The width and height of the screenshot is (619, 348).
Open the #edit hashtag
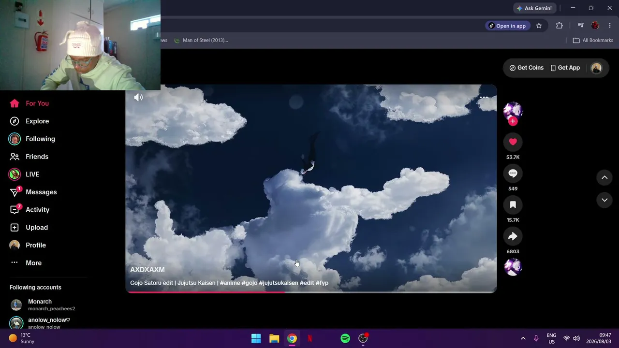(x=307, y=283)
